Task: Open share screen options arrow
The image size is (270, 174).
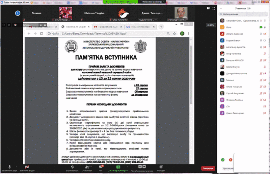Action: (128, 167)
